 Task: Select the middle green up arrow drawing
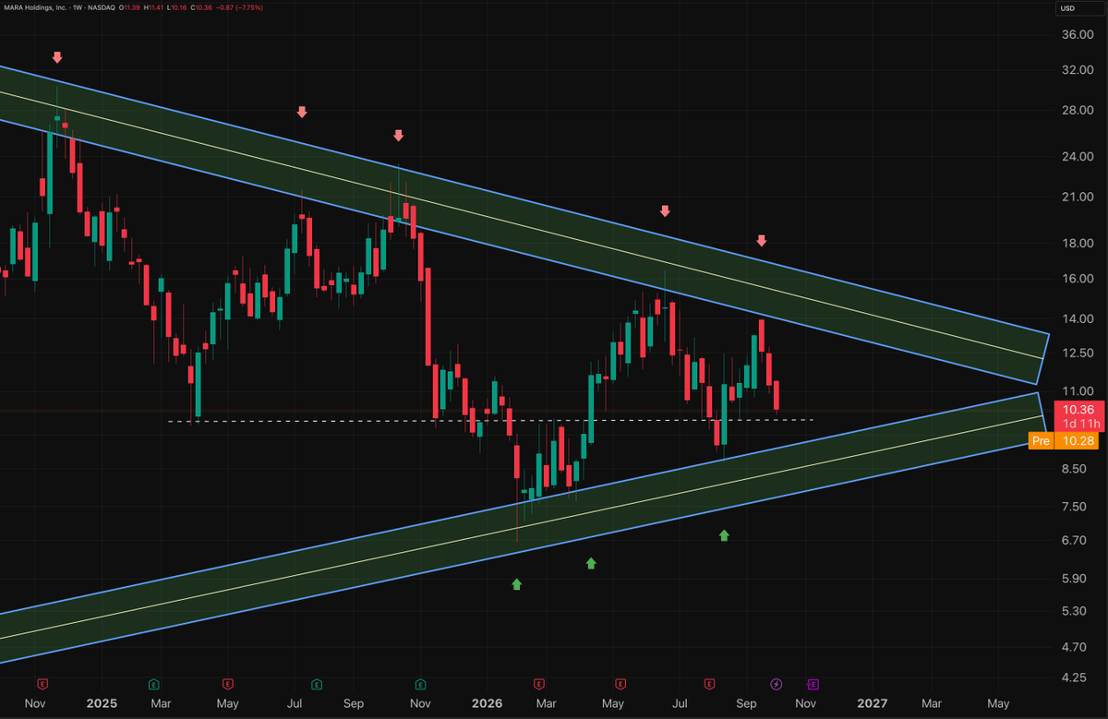[x=591, y=563]
